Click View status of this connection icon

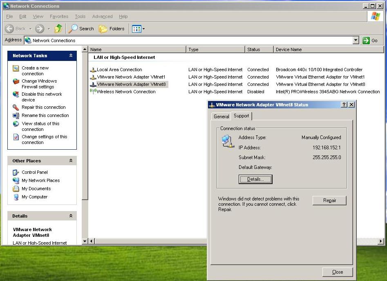coord(16,124)
